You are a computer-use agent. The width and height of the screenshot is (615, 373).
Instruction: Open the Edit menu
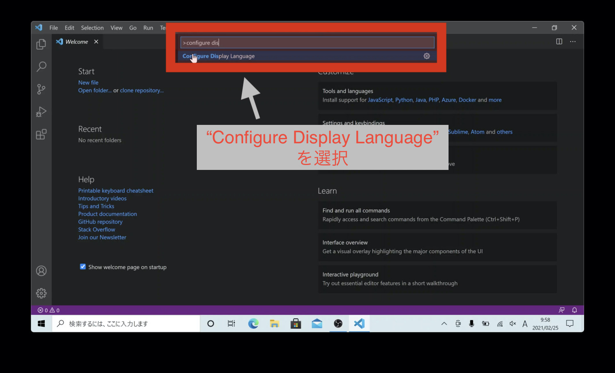69,28
